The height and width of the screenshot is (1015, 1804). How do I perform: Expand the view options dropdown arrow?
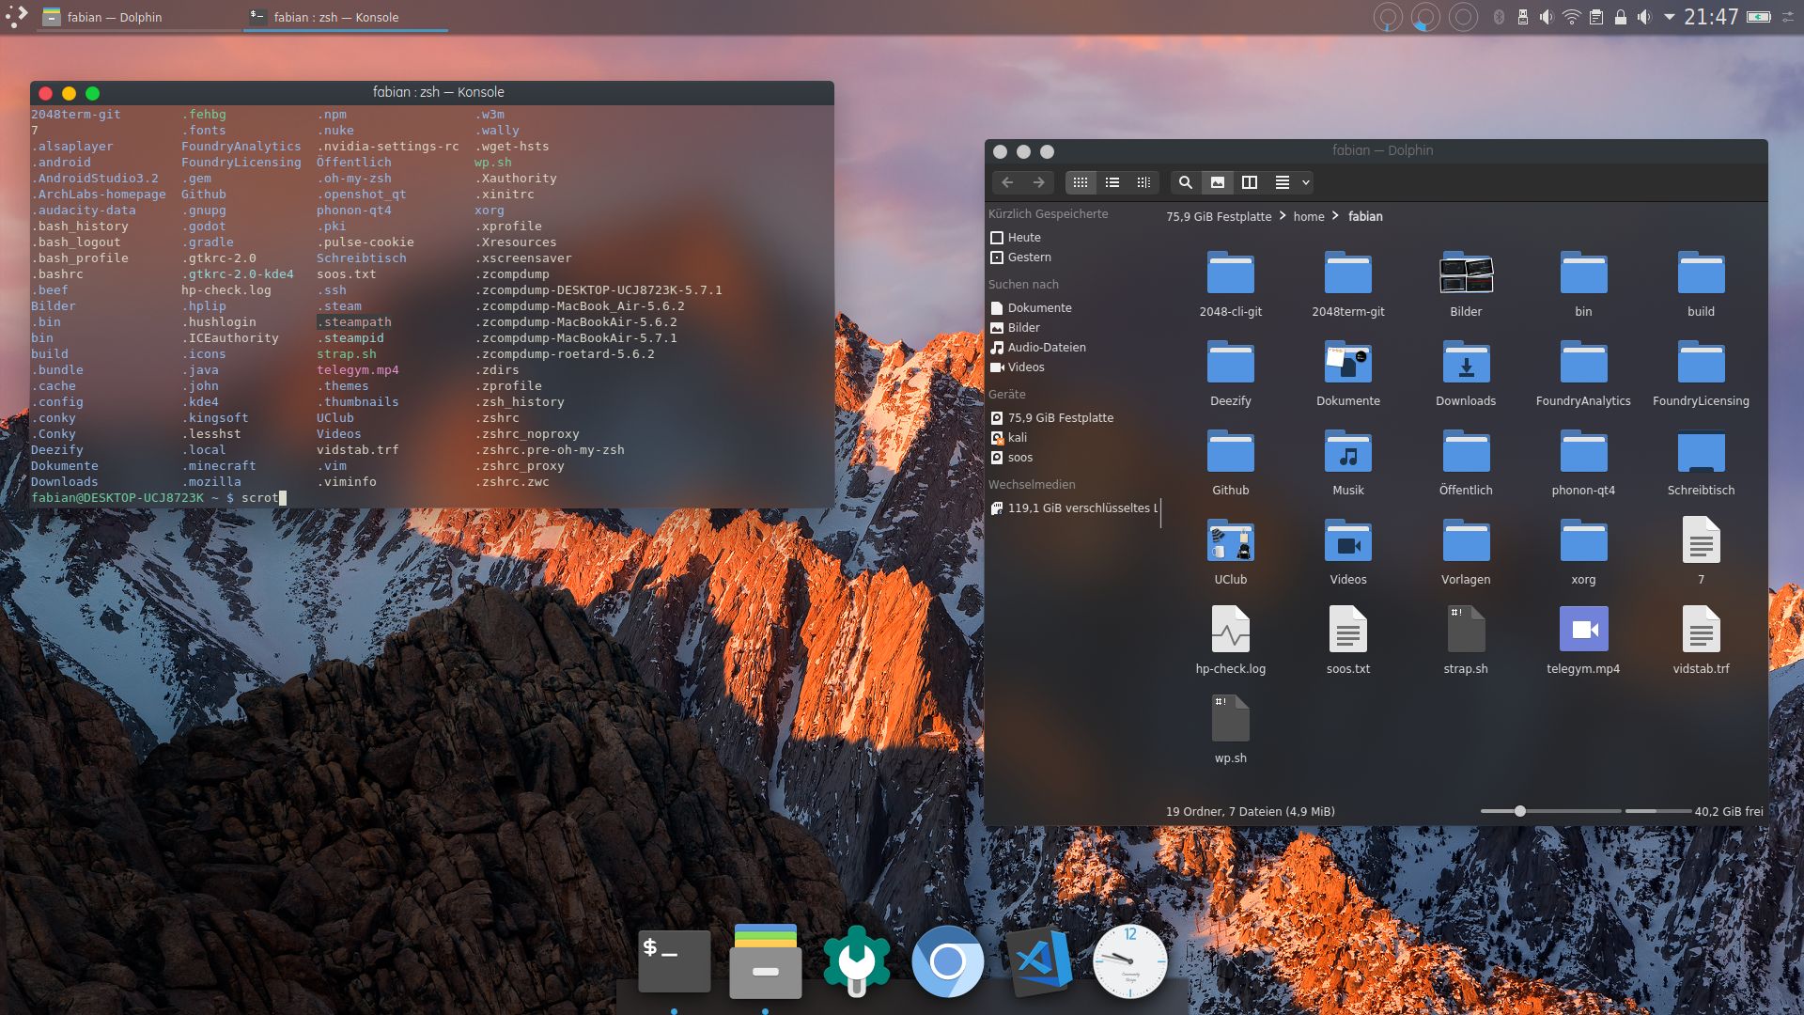pyautogui.click(x=1303, y=182)
